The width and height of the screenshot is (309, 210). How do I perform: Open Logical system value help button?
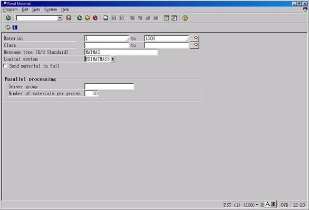coord(113,59)
